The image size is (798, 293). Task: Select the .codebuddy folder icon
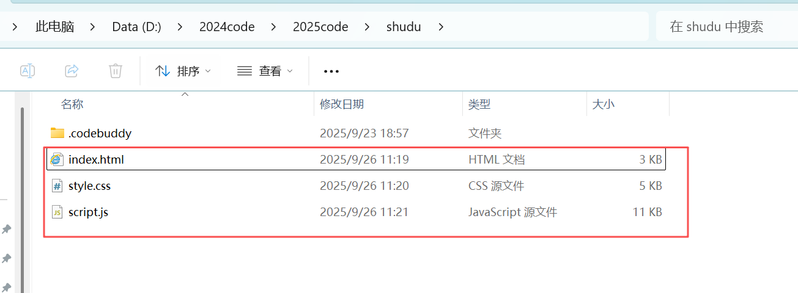[57, 133]
